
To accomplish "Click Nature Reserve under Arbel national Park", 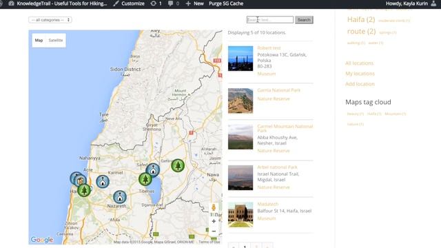I will (274, 187).
